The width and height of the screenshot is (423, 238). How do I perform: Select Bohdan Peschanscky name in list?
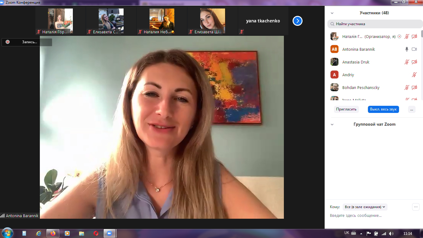click(x=361, y=87)
